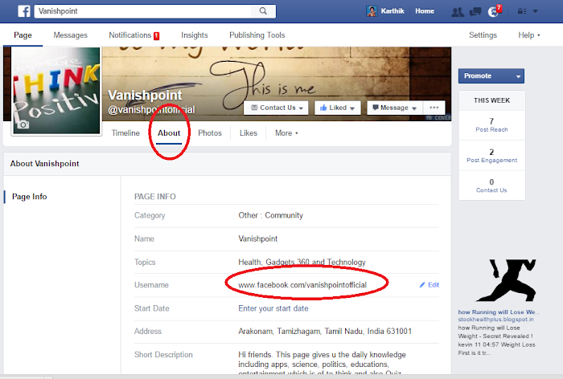Open the messages chat icon
Image resolution: width=563 pixels, height=379 pixels.
[x=475, y=12]
